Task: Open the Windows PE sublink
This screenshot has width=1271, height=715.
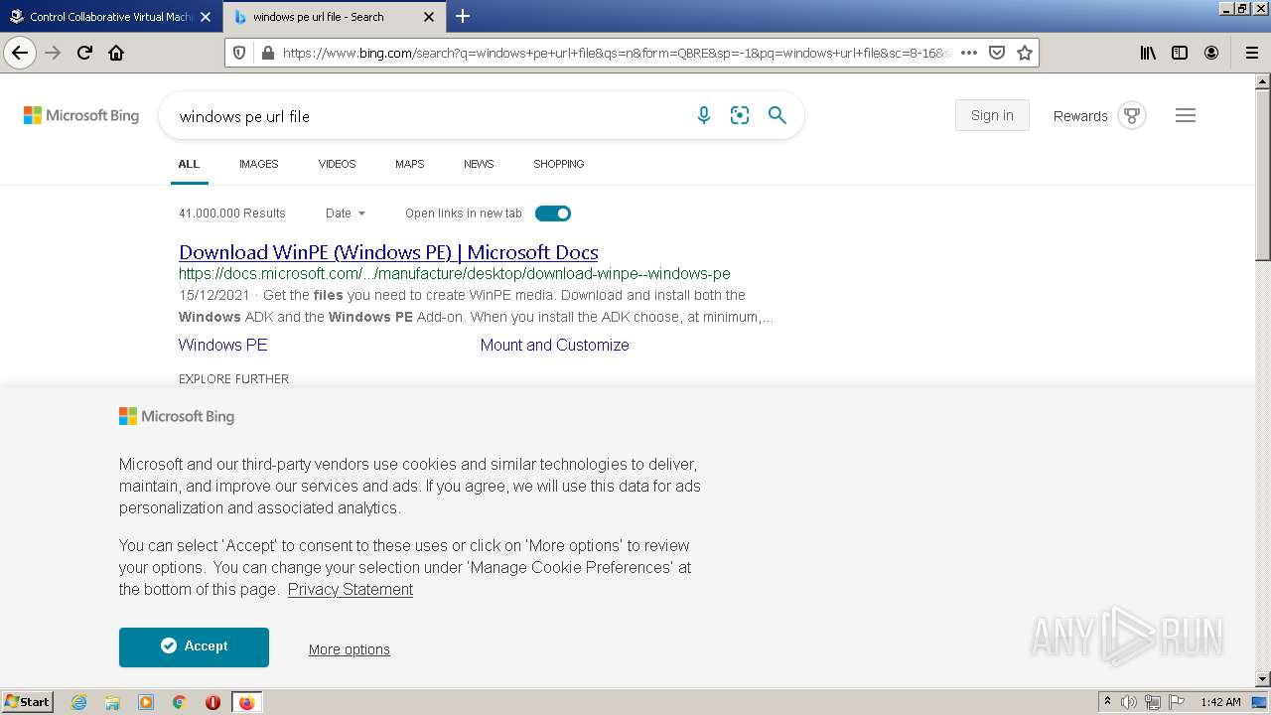Action: [x=222, y=345]
